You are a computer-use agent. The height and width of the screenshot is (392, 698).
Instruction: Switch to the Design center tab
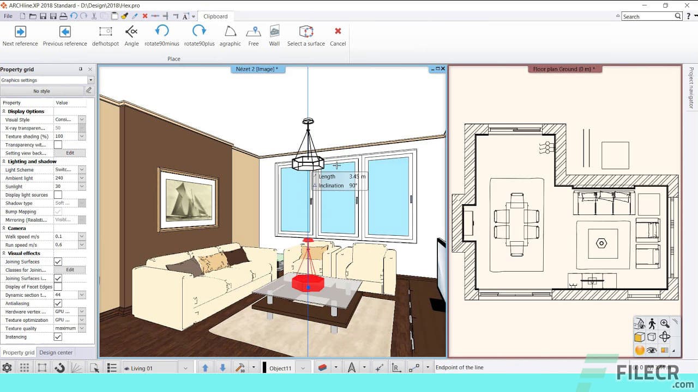[x=56, y=352]
